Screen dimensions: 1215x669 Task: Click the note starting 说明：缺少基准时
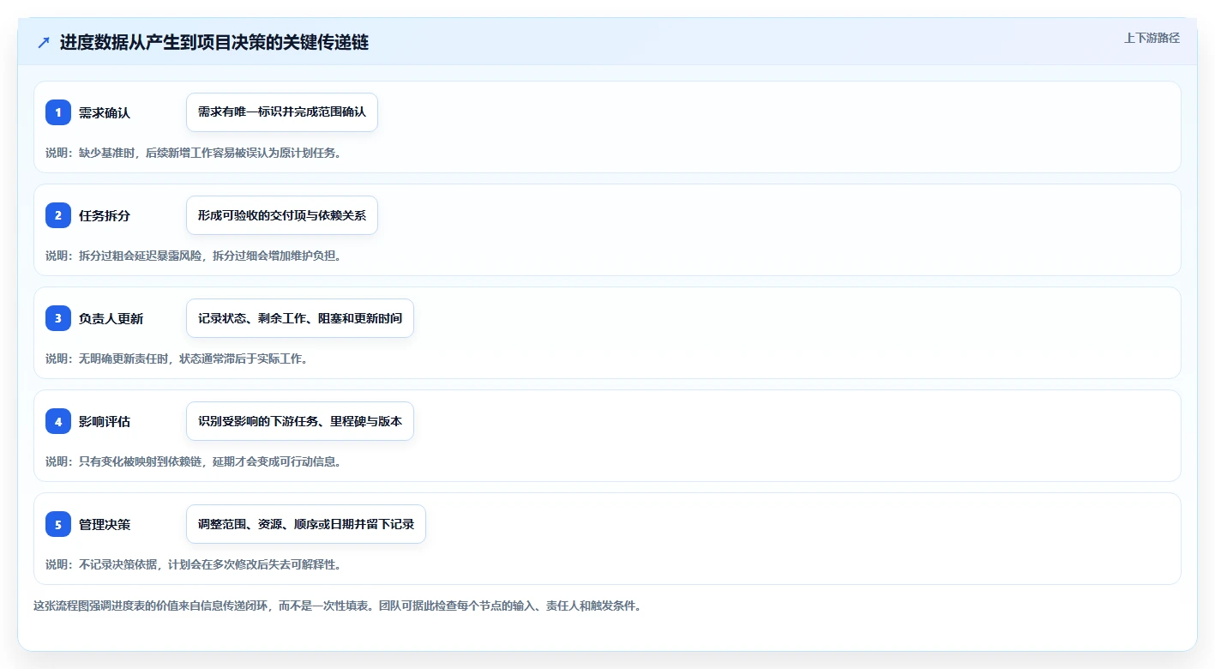coord(194,153)
